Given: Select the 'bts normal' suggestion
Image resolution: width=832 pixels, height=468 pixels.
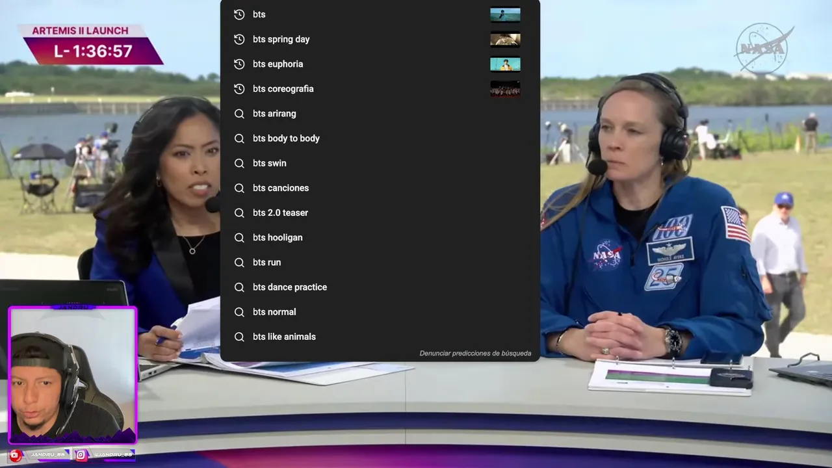Looking at the screenshot, I should tap(380, 311).
